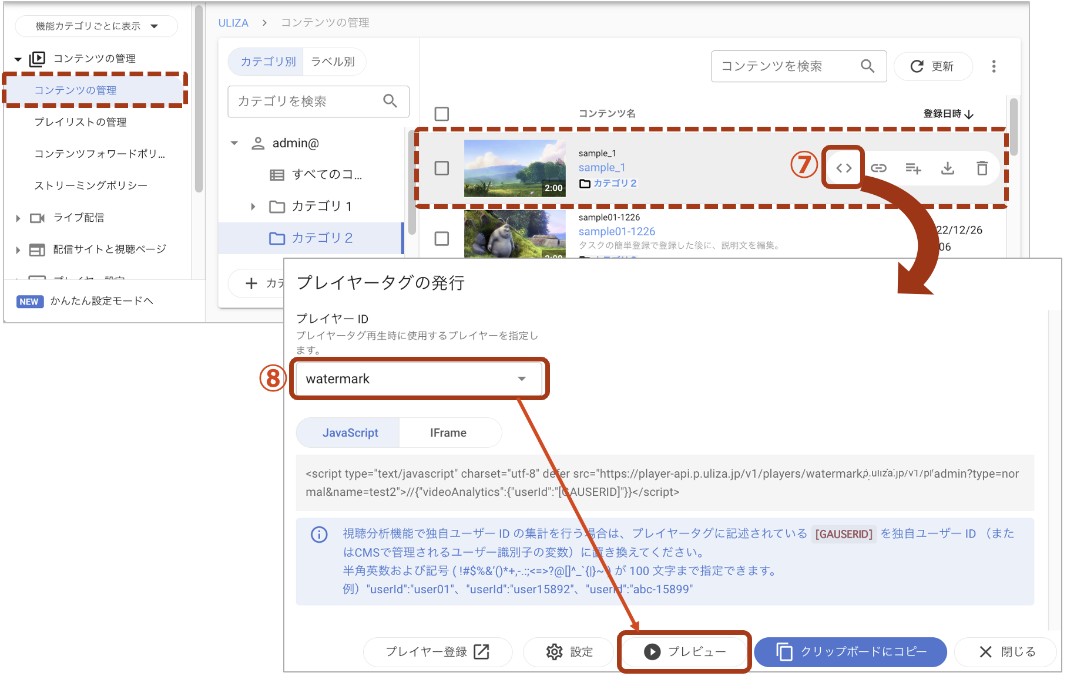Select すべてのコ... tree item

point(316,175)
